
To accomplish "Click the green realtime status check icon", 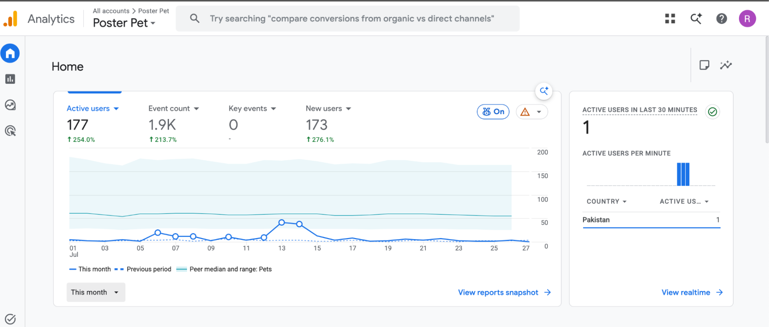I will point(713,112).
